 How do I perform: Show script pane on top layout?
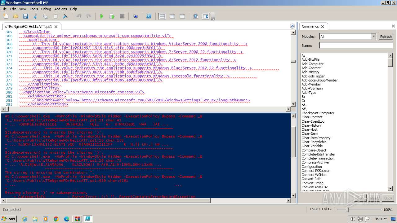coord(162,16)
